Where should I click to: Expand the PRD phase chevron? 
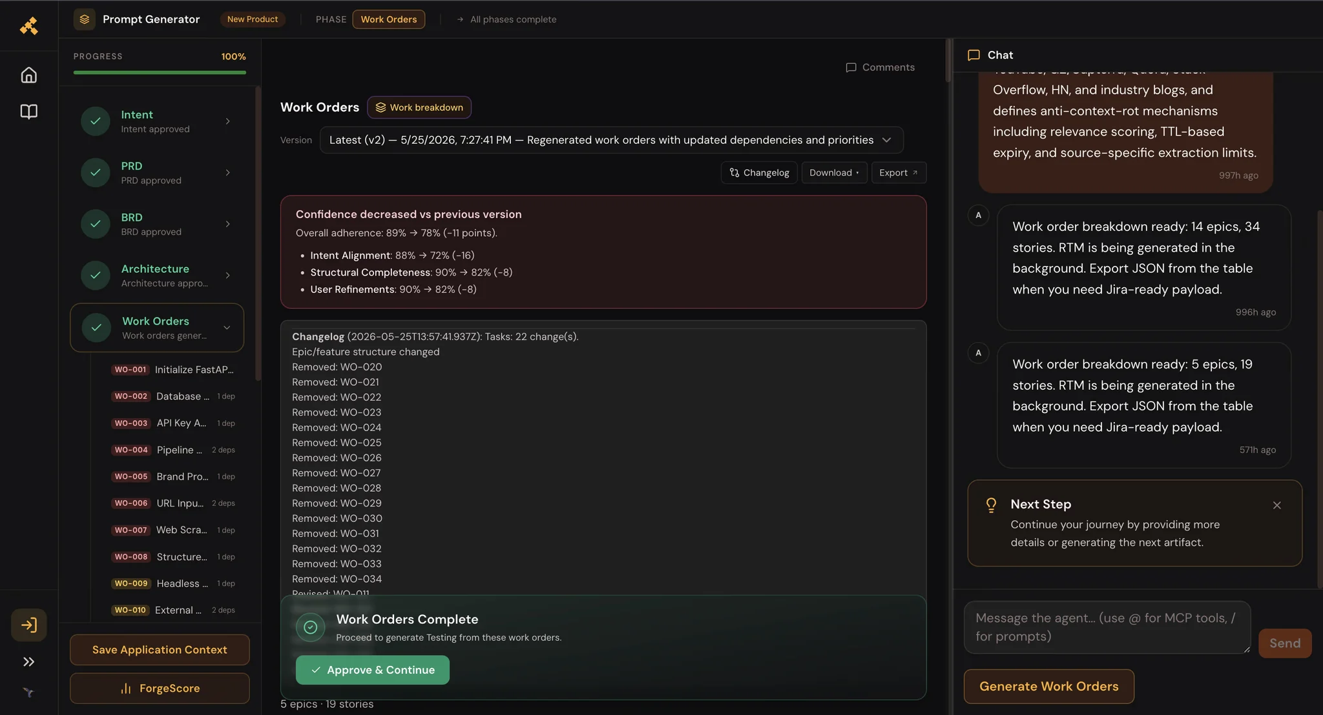(228, 172)
